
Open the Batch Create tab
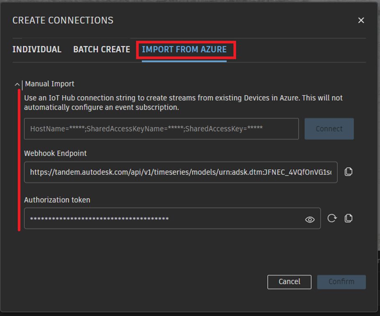tap(102, 49)
